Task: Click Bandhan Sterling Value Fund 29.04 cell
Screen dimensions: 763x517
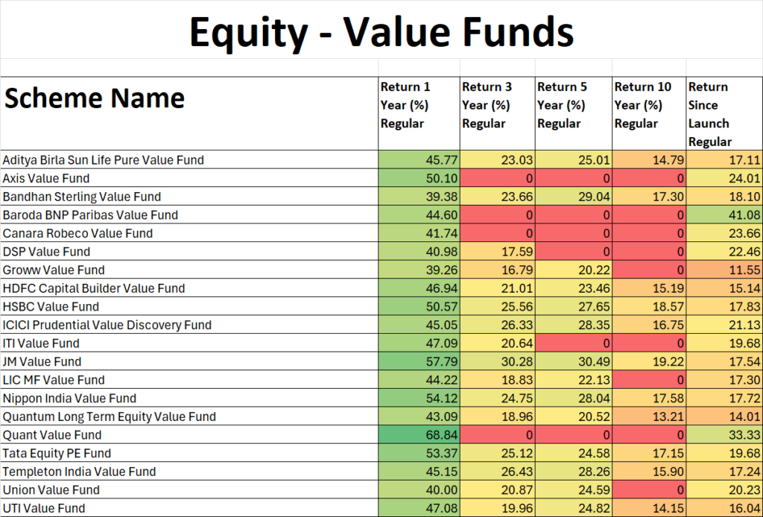Action: click(574, 197)
